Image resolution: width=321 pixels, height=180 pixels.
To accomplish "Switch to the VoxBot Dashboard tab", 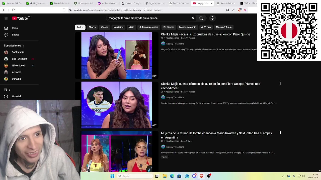I will [107, 3].
